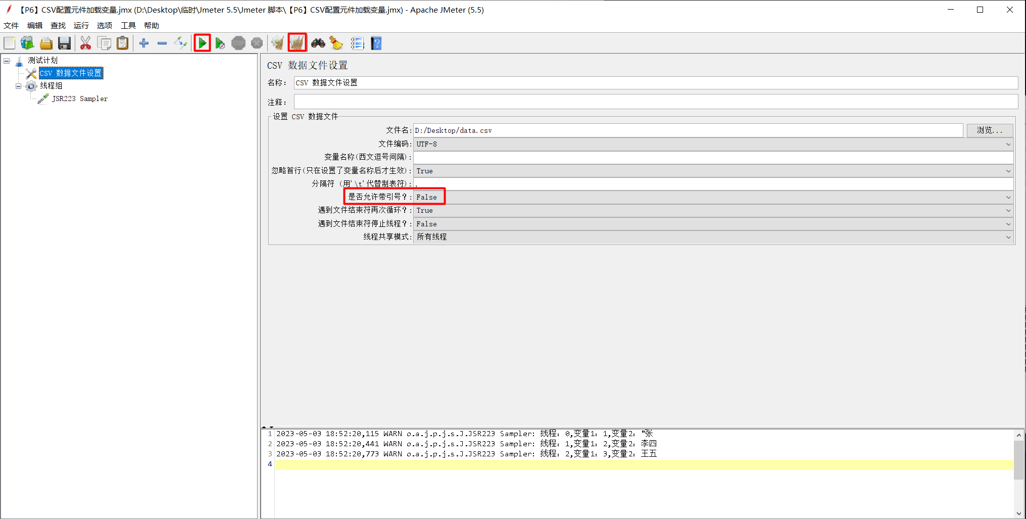1026x519 pixels.
Task: Click log scrollbar down arrow
Action: coord(1019,513)
